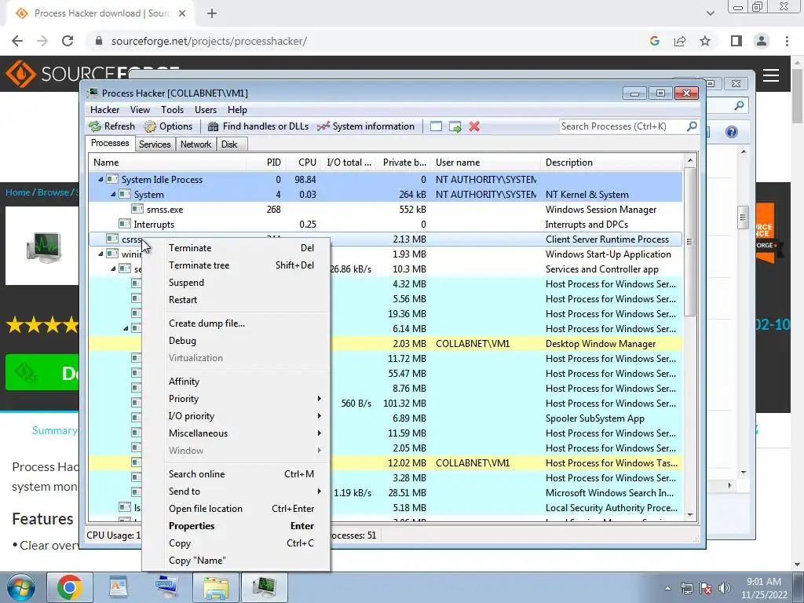
Task: Open Chrome from the taskbar
Action: [x=70, y=587]
